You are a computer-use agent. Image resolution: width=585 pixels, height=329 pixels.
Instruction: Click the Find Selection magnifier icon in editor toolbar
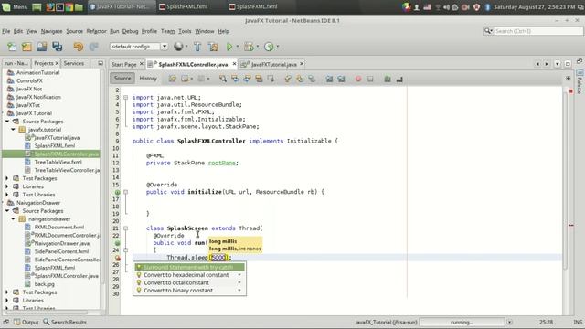pos(223,79)
